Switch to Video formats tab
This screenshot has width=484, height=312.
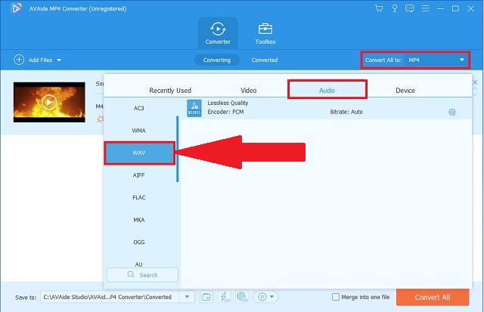click(249, 91)
